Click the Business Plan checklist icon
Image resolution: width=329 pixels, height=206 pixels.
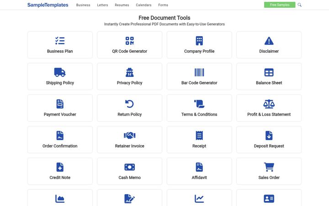click(60, 41)
